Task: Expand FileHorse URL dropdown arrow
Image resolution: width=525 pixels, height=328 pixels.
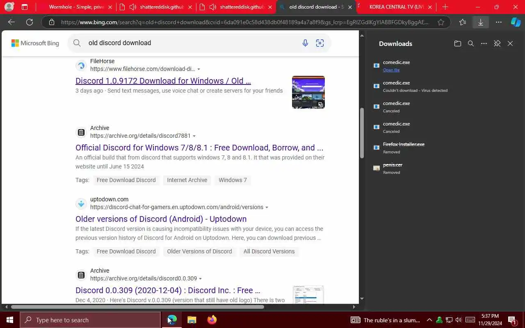Action: 199,69
